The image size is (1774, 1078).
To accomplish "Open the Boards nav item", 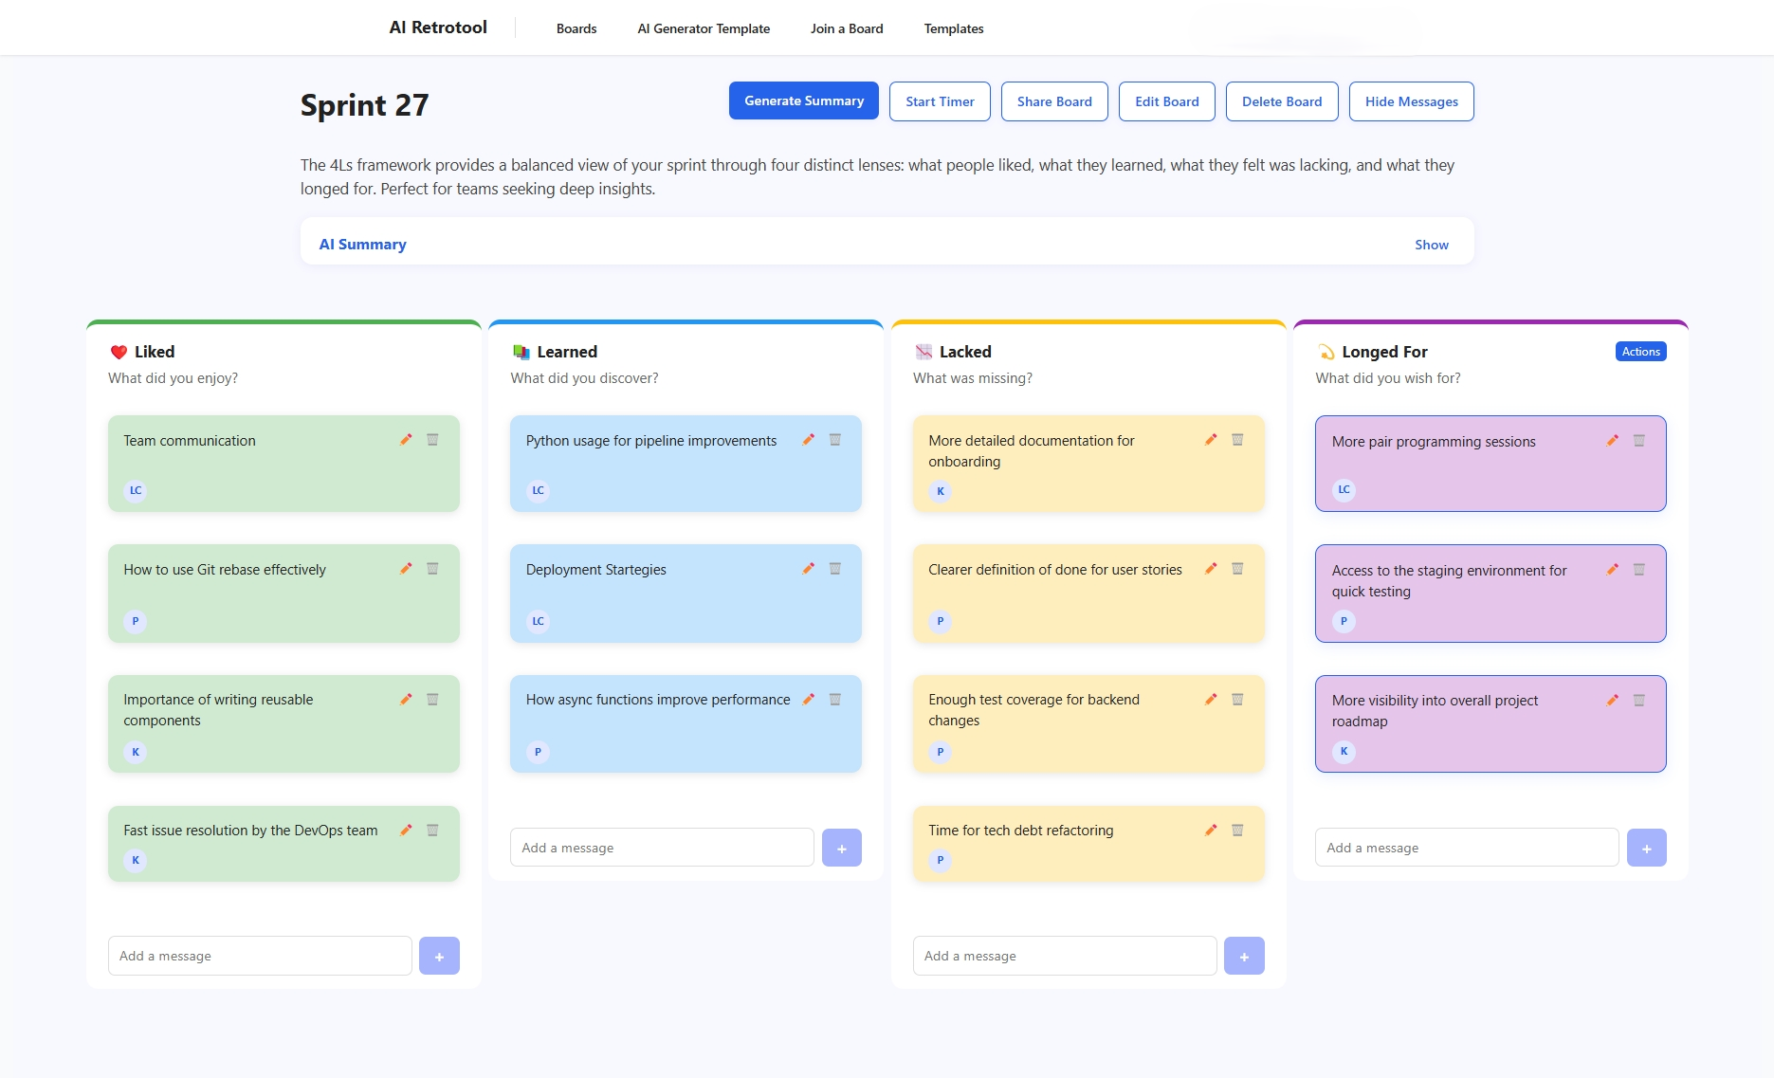I will (x=576, y=28).
